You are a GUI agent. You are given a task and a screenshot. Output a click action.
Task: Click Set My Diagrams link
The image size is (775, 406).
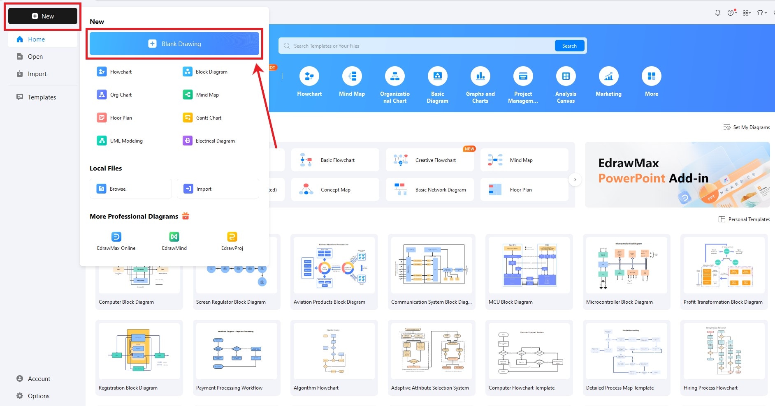[x=747, y=127]
